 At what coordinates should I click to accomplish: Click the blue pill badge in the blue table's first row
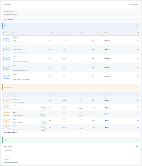point(7,40)
